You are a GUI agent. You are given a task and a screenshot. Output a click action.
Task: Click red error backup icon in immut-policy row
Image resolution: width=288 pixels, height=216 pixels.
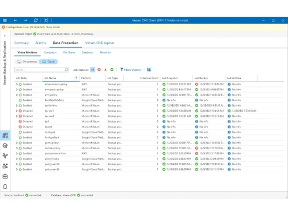(196, 148)
